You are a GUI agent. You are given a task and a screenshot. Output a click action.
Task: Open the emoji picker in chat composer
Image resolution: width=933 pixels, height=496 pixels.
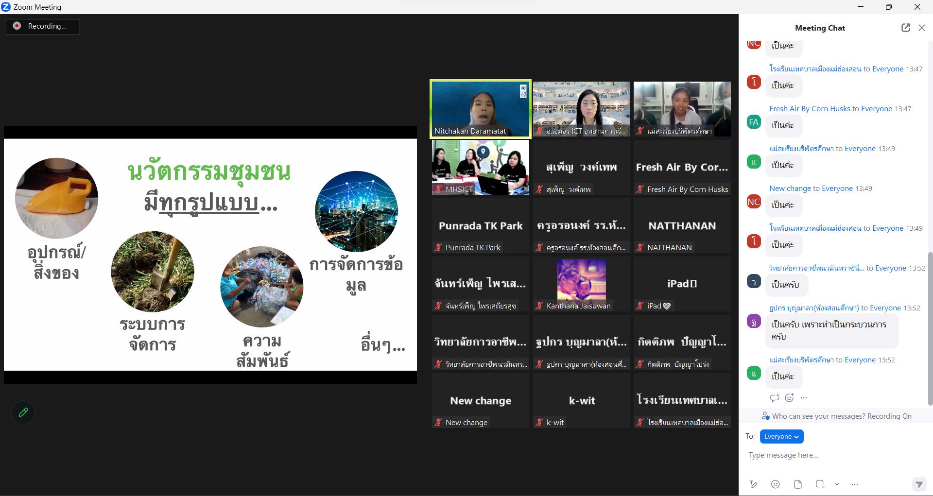tap(776, 484)
